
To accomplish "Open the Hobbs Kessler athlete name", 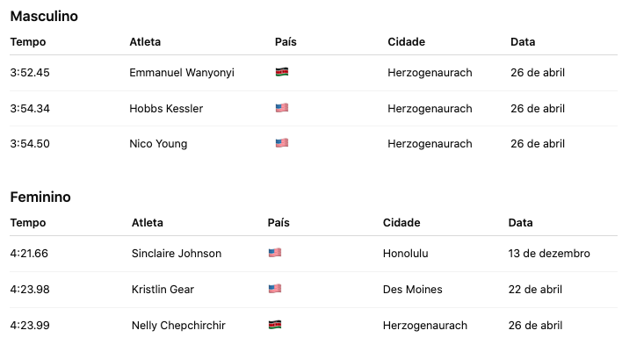I will (x=166, y=109).
